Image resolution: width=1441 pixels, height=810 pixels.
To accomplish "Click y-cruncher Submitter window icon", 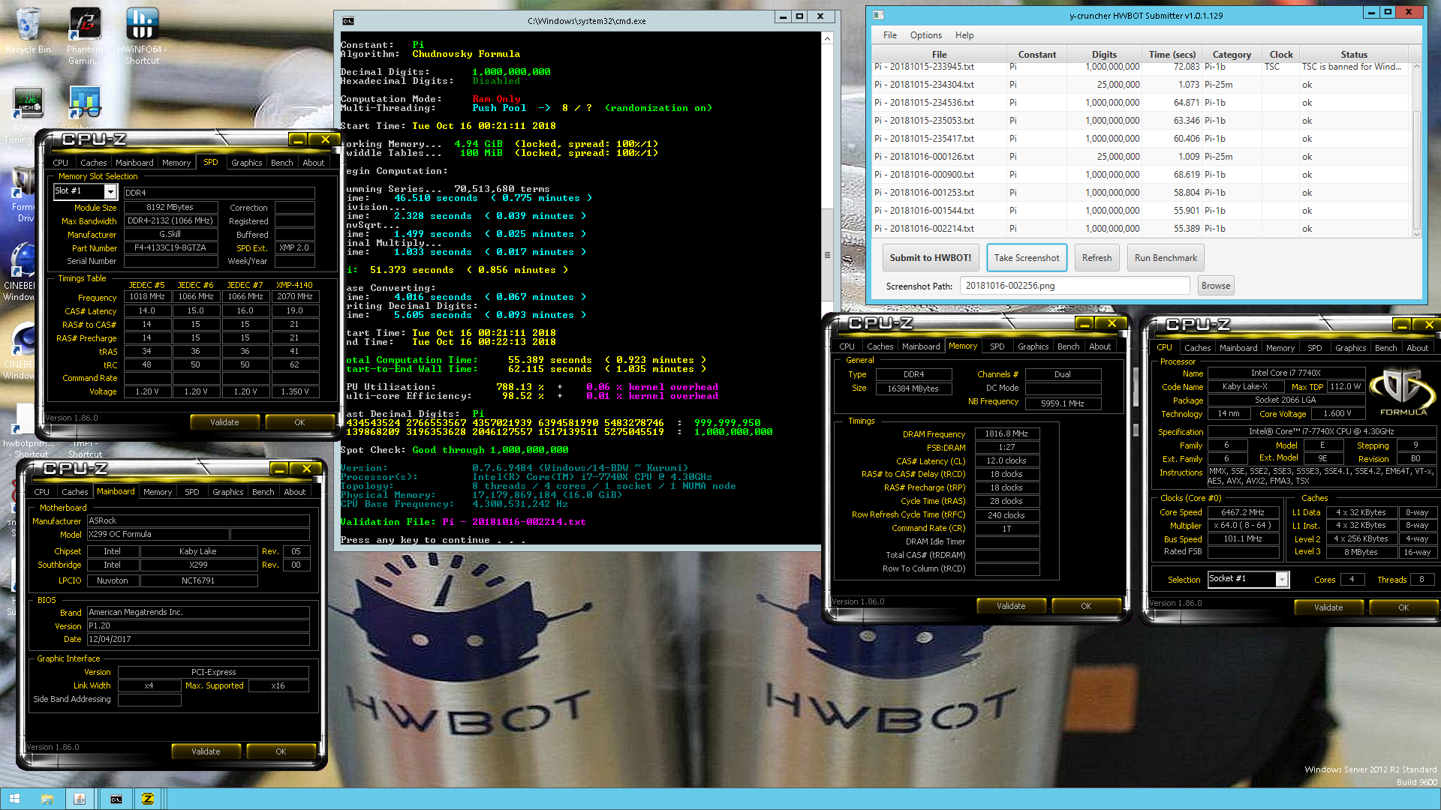I will click(879, 15).
